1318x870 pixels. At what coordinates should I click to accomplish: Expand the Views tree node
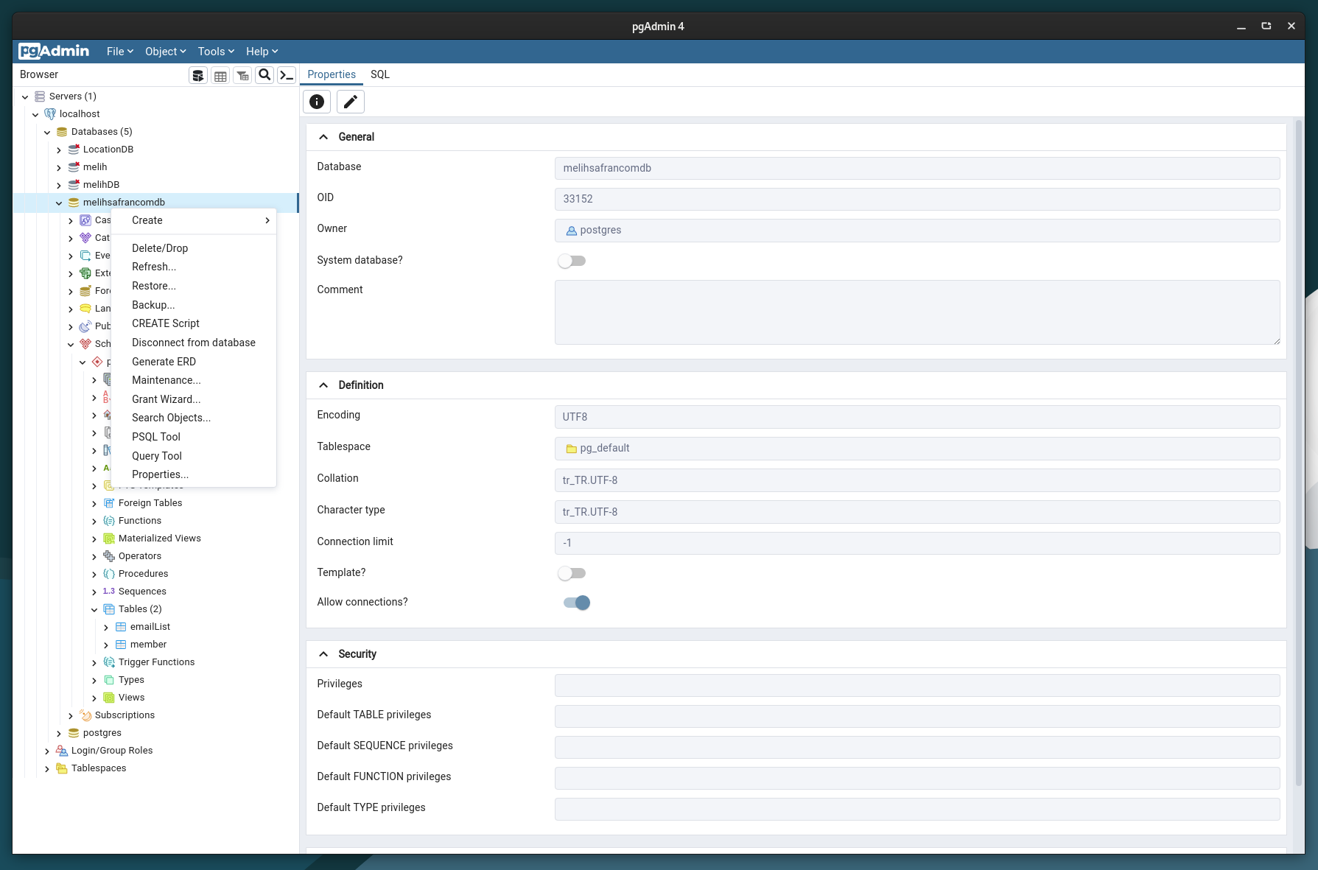[x=94, y=698]
